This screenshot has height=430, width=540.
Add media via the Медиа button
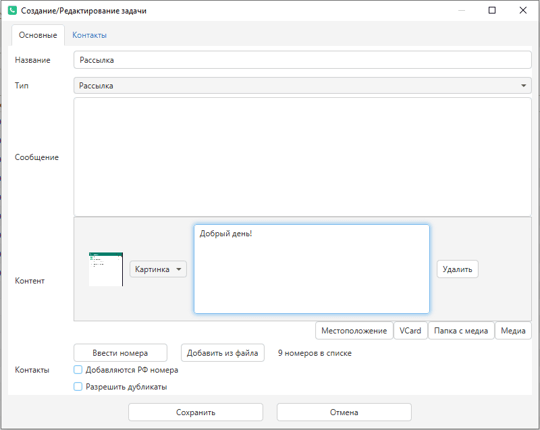tap(513, 331)
